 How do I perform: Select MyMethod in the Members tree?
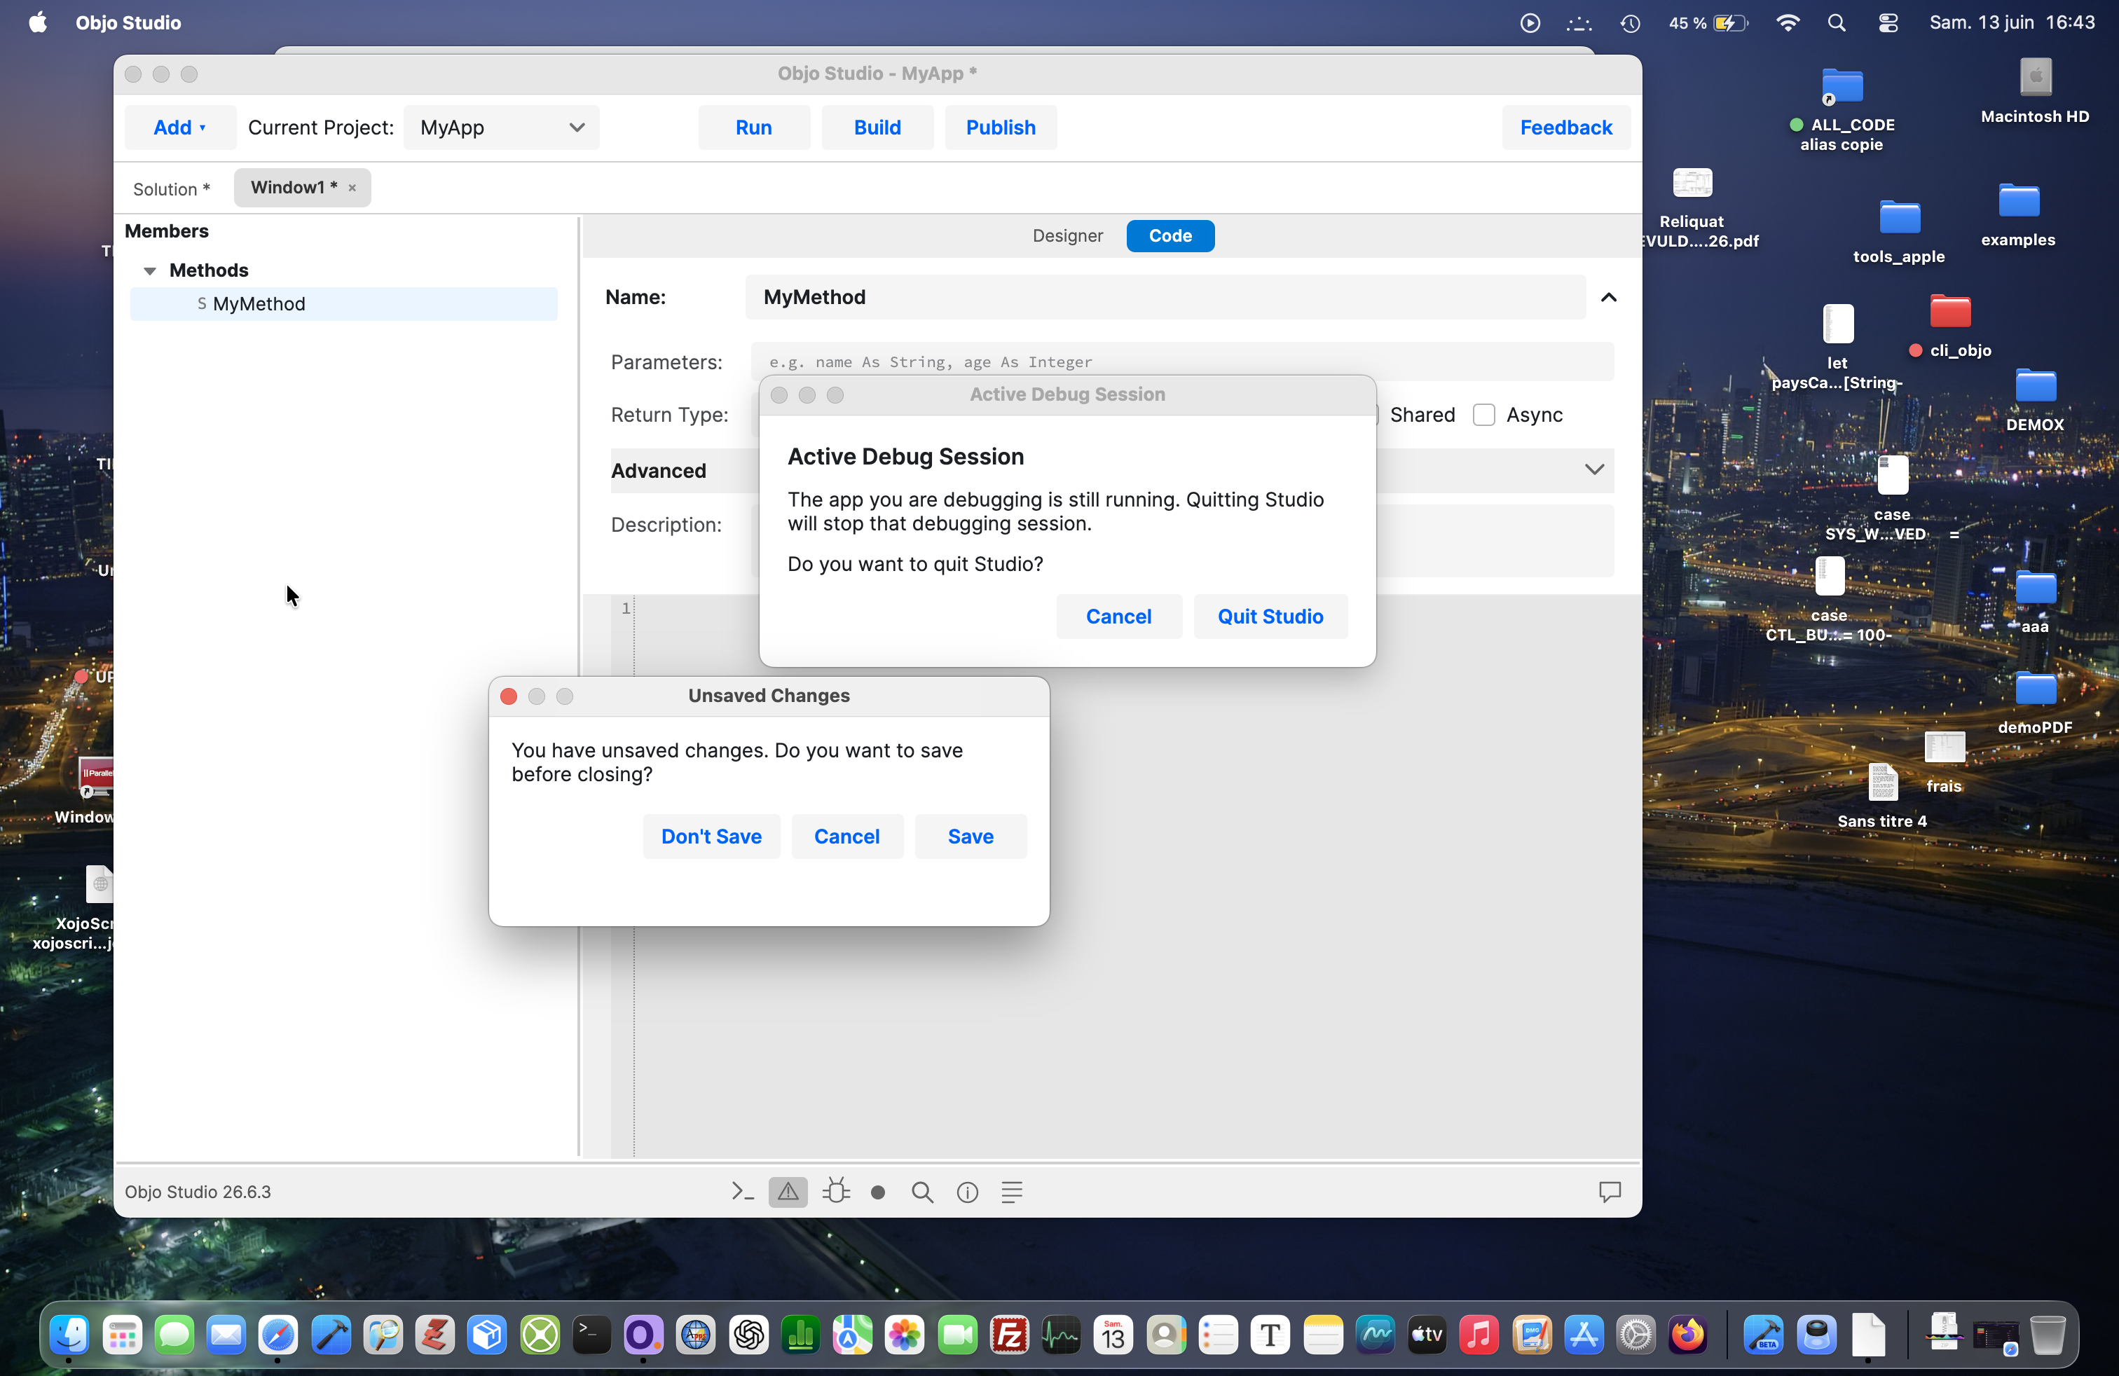[x=343, y=304]
